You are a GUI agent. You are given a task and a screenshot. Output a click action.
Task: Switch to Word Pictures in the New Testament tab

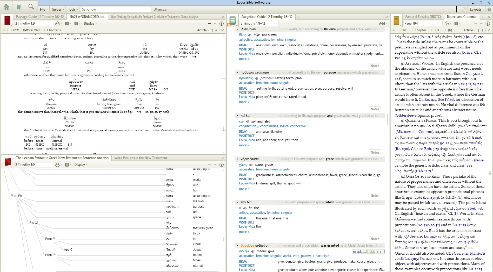tap(141, 158)
